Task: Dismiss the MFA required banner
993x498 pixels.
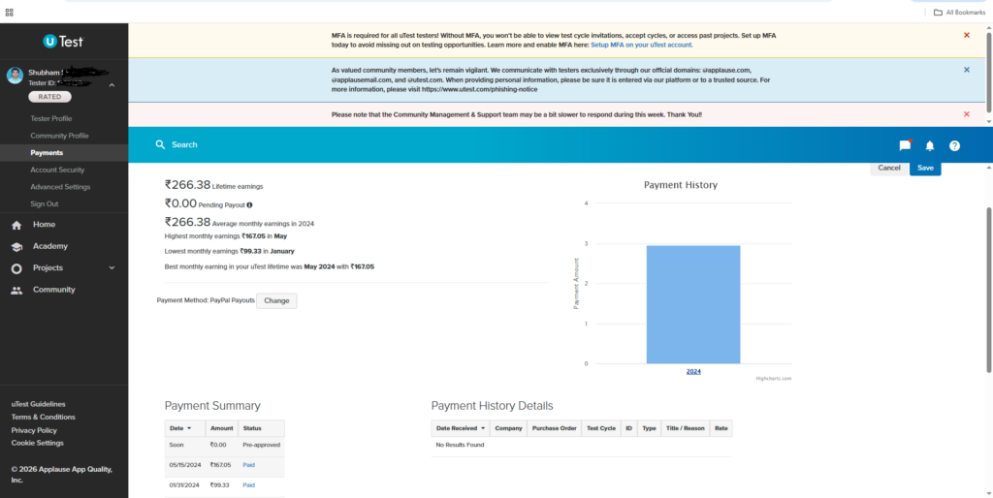Action: (966, 35)
